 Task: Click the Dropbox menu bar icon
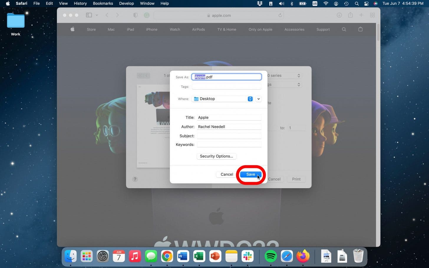(x=260, y=4)
